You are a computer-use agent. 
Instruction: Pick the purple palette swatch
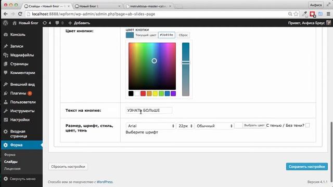pos(173,94)
